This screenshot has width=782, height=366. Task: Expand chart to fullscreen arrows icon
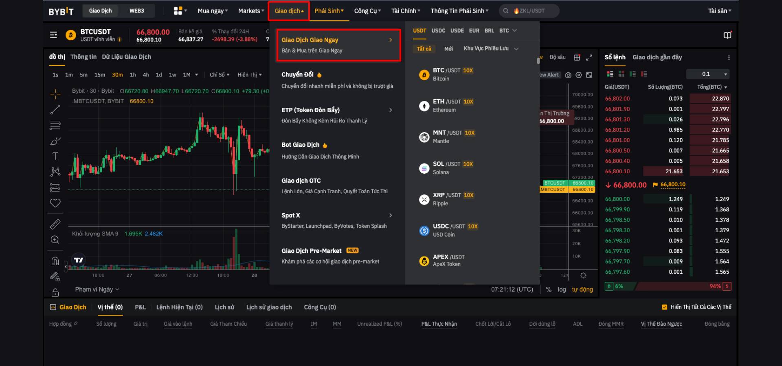click(x=589, y=57)
